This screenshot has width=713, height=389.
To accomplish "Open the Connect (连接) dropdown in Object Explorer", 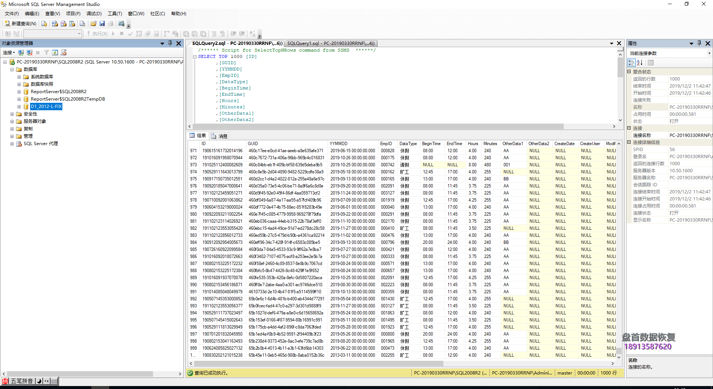I will click(x=9, y=53).
